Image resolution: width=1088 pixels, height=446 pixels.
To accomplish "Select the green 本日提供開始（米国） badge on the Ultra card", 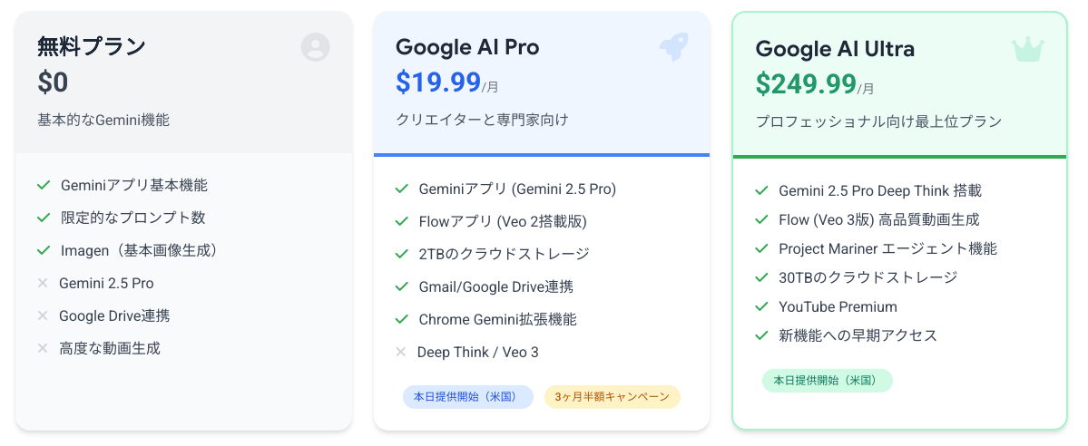I will pyautogui.click(x=827, y=380).
